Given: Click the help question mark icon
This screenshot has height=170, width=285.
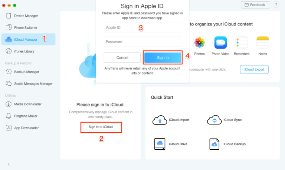Looking at the screenshot, I should pyautogui.click(x=276, y=5).
